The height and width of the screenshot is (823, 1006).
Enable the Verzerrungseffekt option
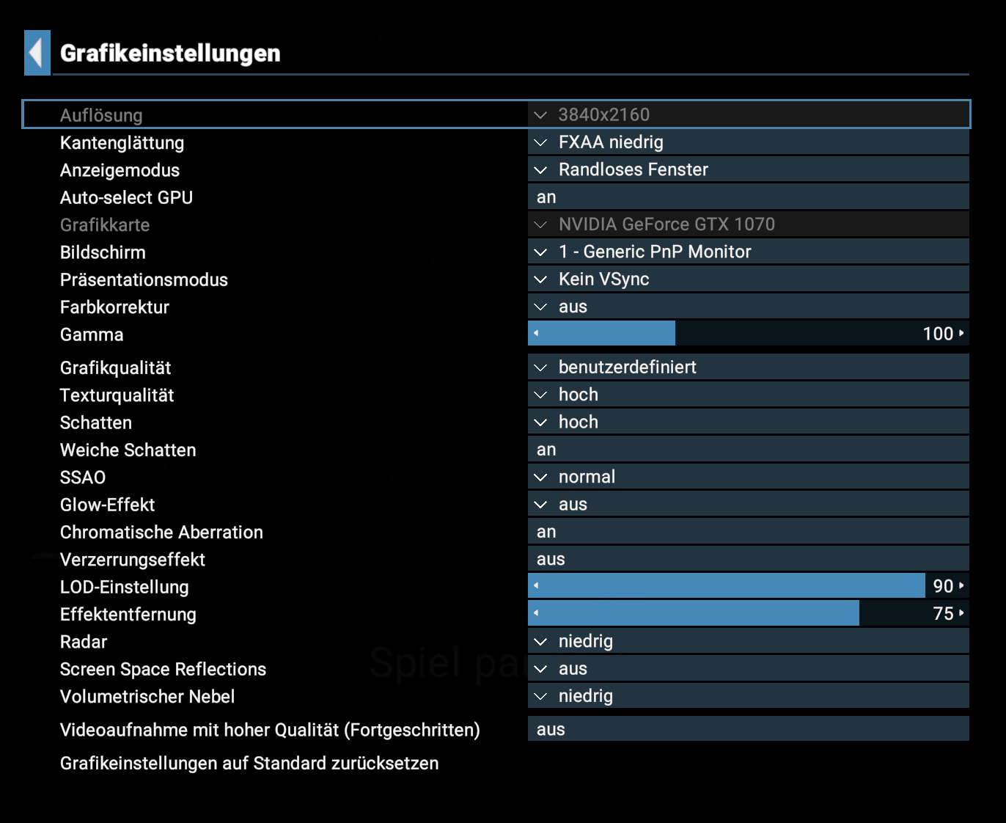[749, 559]
